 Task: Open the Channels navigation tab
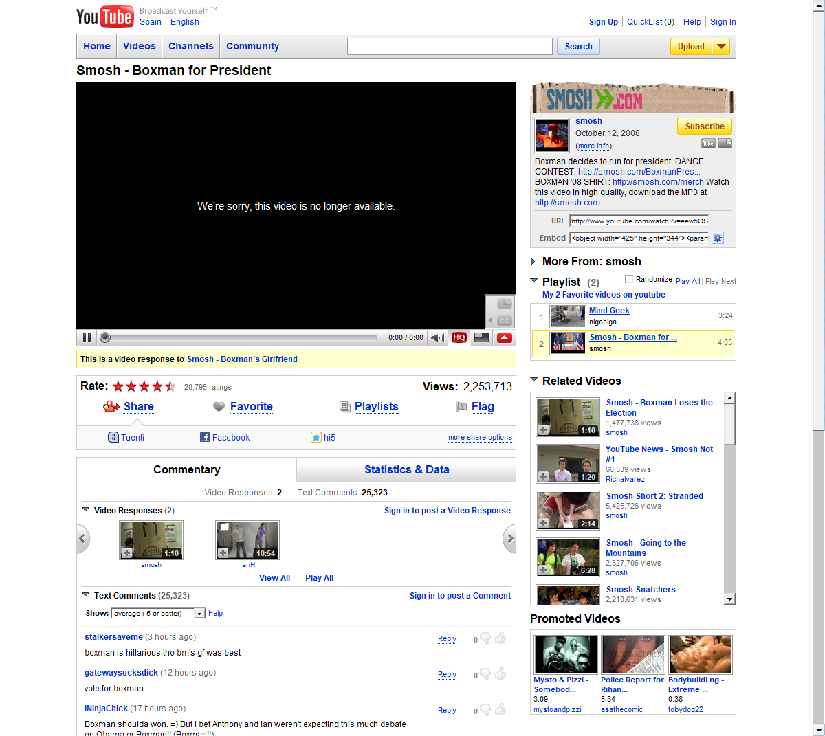pyautogui.click(x=190, y=47)
